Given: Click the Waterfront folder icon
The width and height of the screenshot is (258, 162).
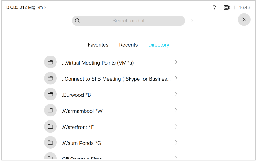Looking at the screenshot, I should coord(50,126).
